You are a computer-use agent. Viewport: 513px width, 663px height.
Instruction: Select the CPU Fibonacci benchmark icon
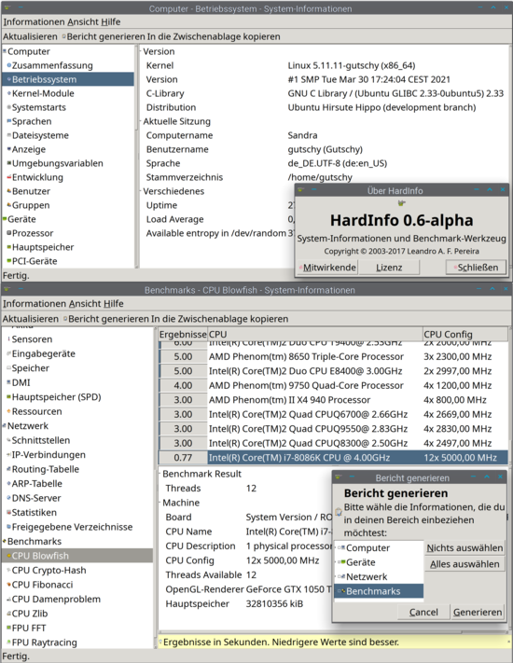[x=9, y=585]
